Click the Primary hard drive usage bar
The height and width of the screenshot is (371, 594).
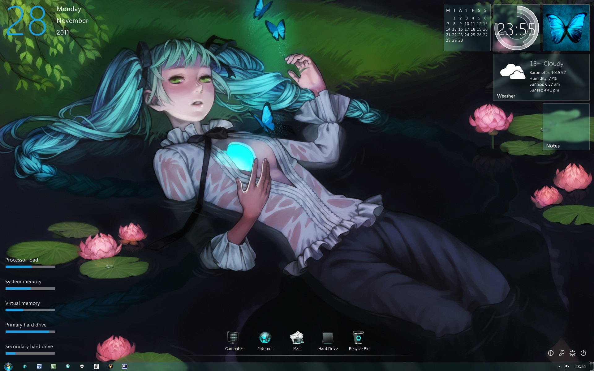30,332
